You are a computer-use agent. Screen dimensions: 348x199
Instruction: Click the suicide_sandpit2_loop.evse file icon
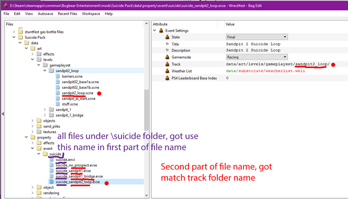pyautogui.click(x=52, y=182)
